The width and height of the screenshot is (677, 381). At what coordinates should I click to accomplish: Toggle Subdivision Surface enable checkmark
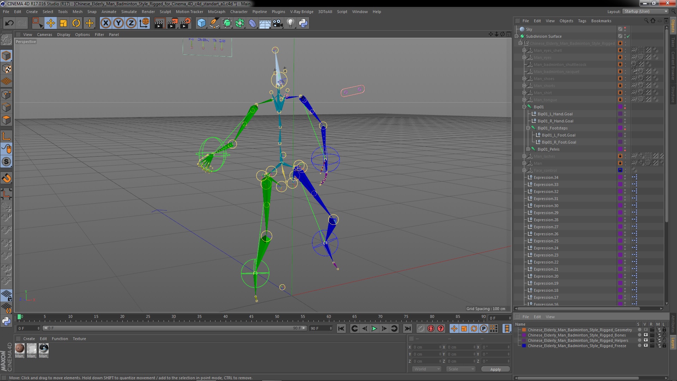(628, 36)
